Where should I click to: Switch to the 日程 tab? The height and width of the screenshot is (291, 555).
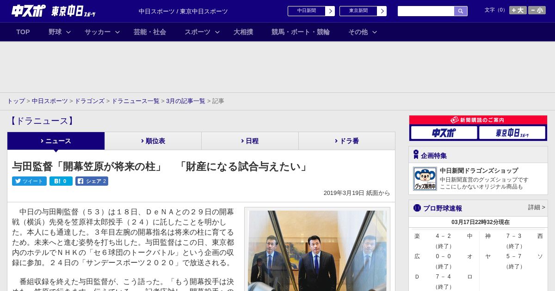250,141
